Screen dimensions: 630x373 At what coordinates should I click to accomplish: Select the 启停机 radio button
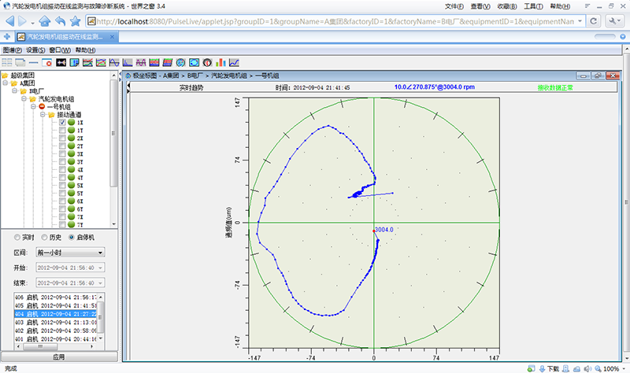point(72,238)
